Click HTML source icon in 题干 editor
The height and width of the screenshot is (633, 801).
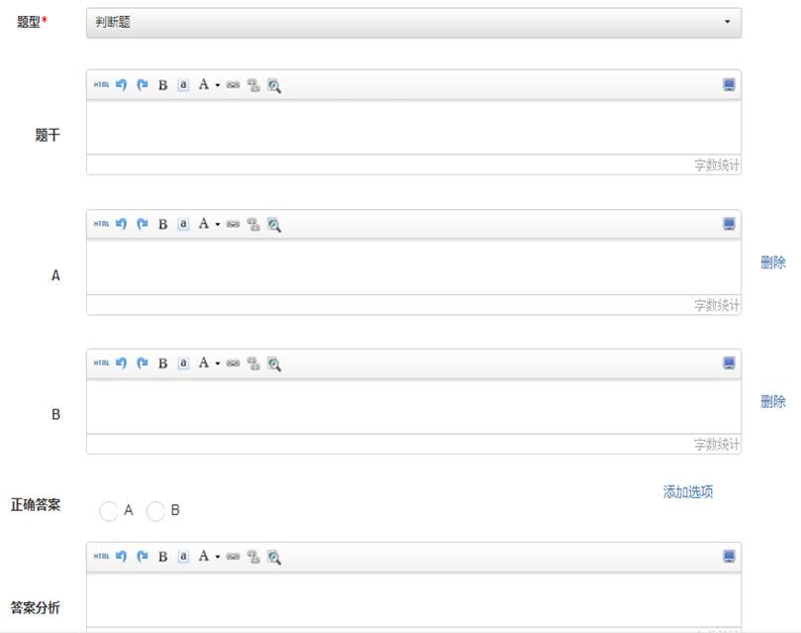point(101,85)
